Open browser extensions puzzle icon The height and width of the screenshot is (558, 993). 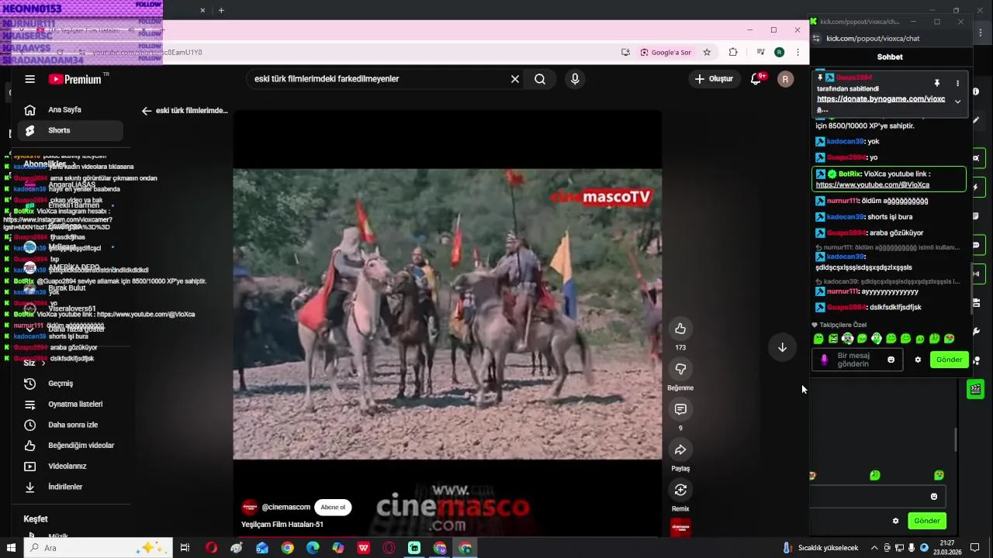tap(733, 52)
